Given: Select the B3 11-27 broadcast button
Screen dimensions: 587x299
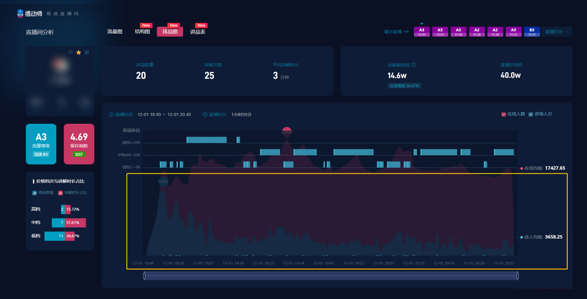Looking at the screenshot, I should pos(531,32).
